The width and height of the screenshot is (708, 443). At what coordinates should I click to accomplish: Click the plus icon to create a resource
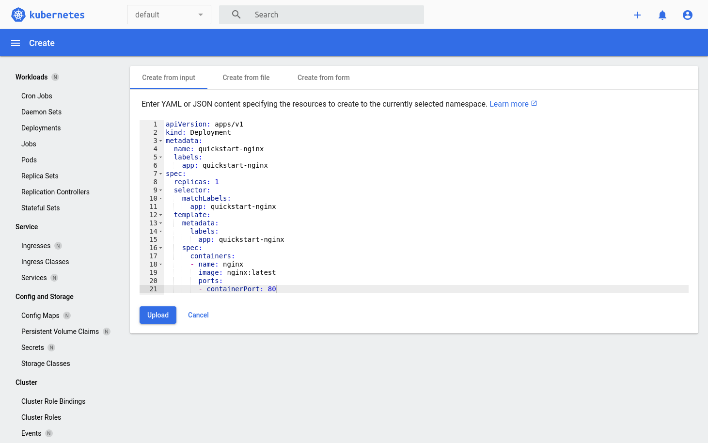point(637,15)
